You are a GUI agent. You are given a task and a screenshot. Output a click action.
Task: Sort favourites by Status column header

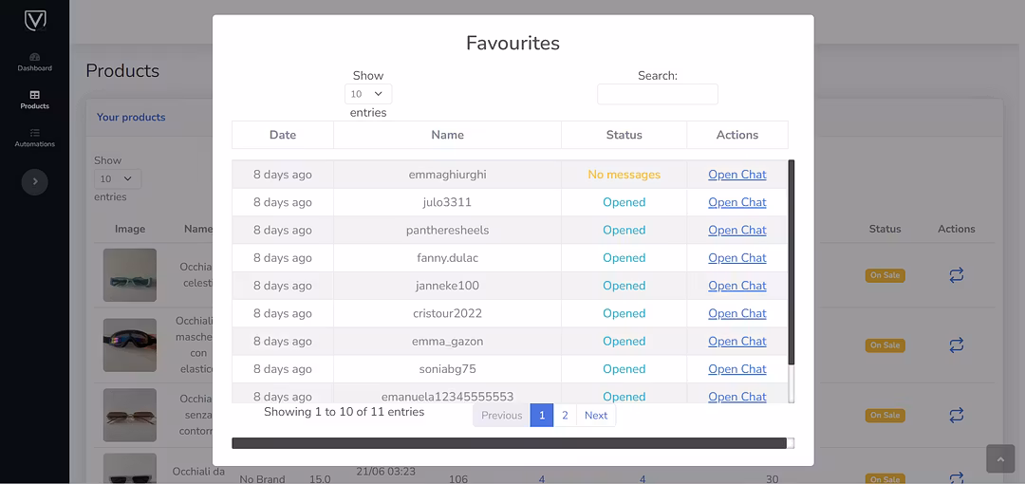(x=624, y=135)
